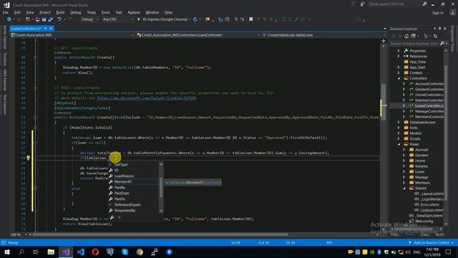Click the Sign in link
Viewport: 458px width, 258px height.
437,13
